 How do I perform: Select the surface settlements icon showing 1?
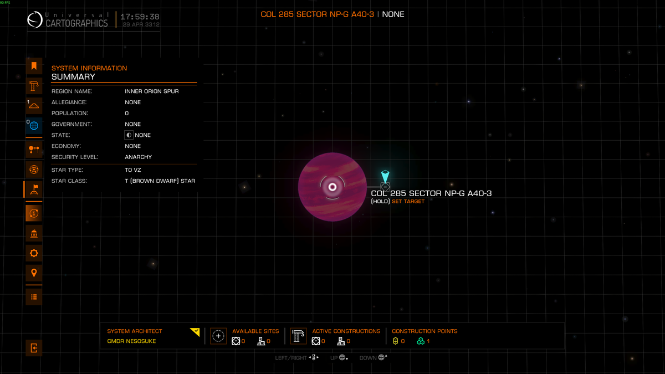pyautogui.click(x=34, y=106)
